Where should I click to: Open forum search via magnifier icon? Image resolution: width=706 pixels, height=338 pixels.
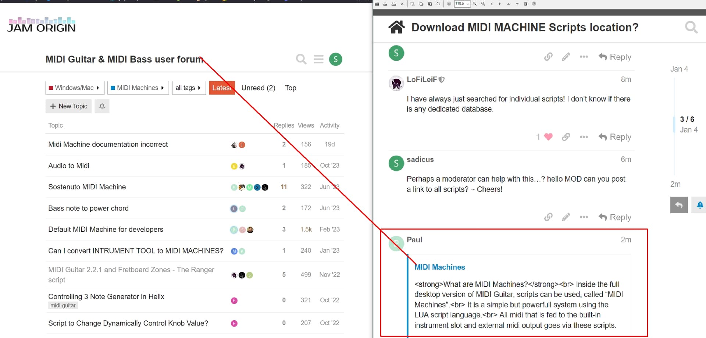301,59
